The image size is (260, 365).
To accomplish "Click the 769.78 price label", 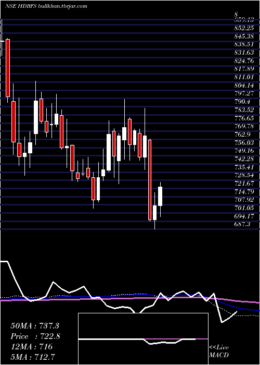I will click(x=244, y=126).
